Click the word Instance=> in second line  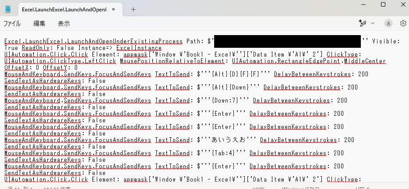tap(95, 48)
